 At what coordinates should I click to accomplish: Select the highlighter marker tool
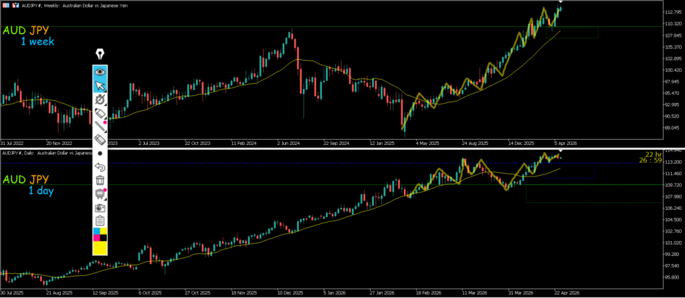click(100, 113)
